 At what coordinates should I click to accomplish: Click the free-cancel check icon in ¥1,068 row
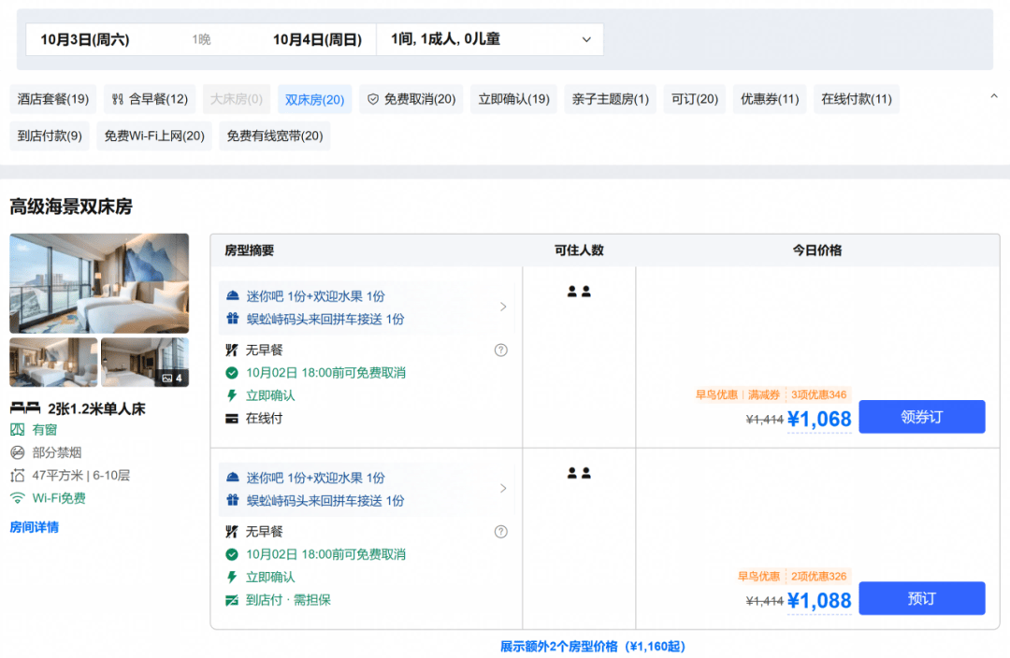point(232,373)
